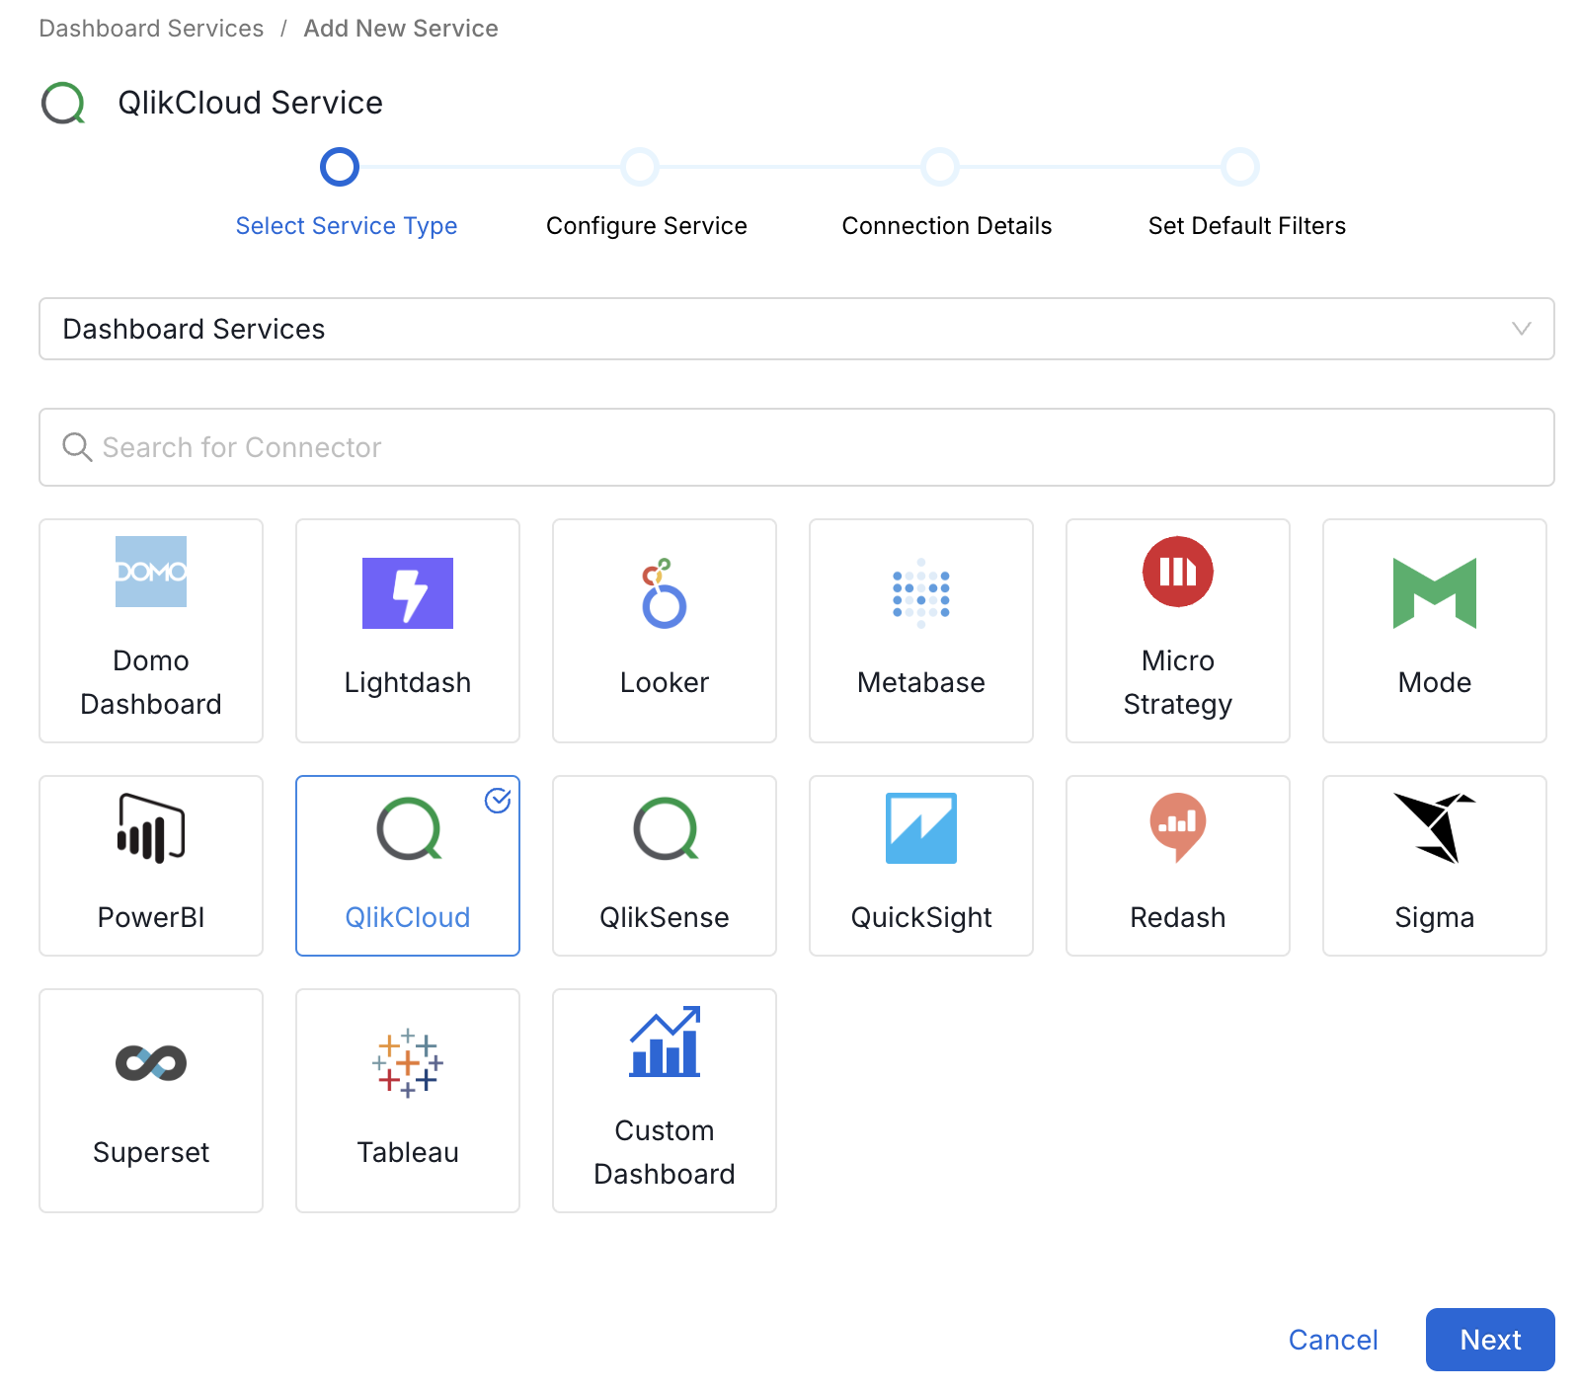Click the Cancel link
The width and height of the screenshot is (1580, 1390).
[x=1332, y=1340]
